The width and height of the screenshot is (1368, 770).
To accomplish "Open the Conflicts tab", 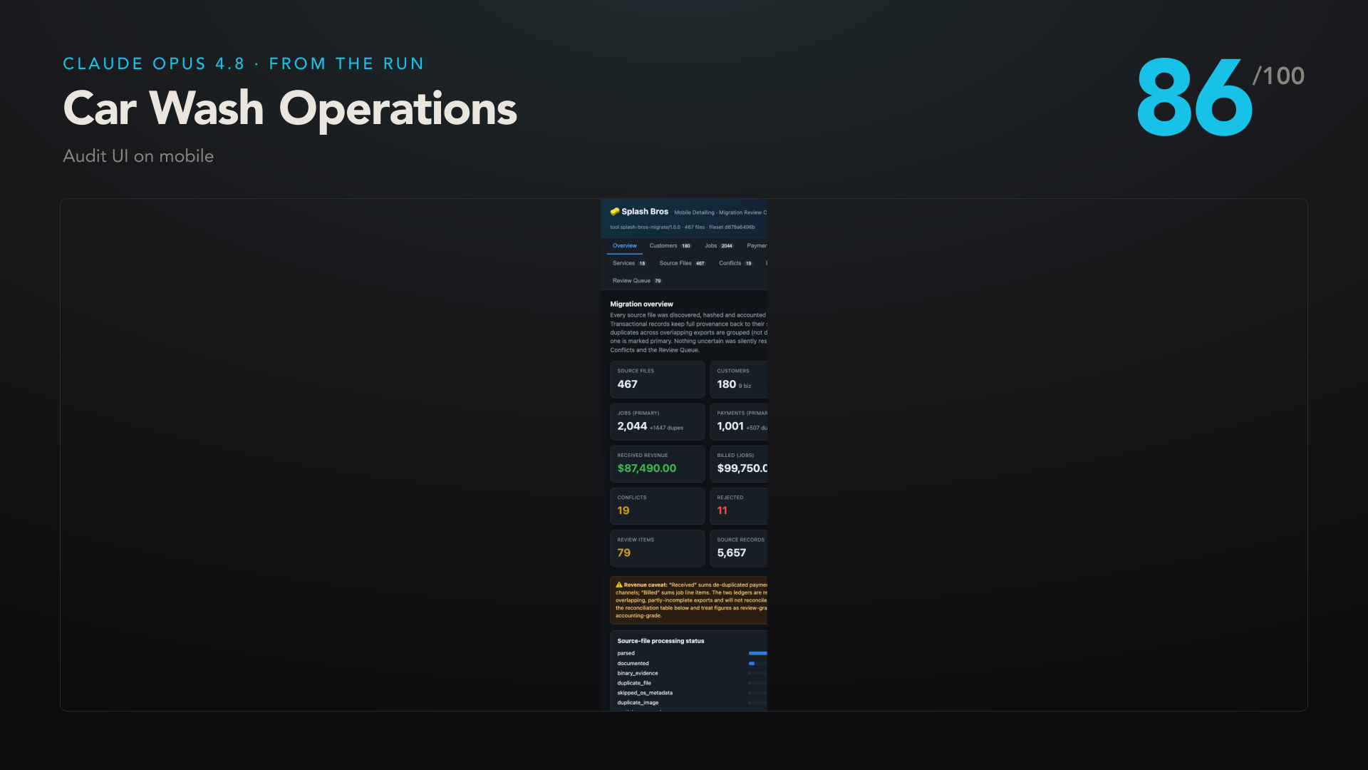I will coord(735,263).
